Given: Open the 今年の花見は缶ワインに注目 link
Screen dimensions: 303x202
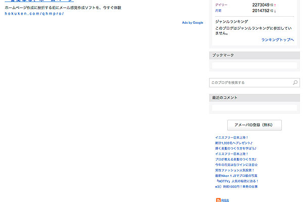Looking at the screenshot, I should (236, 165).
